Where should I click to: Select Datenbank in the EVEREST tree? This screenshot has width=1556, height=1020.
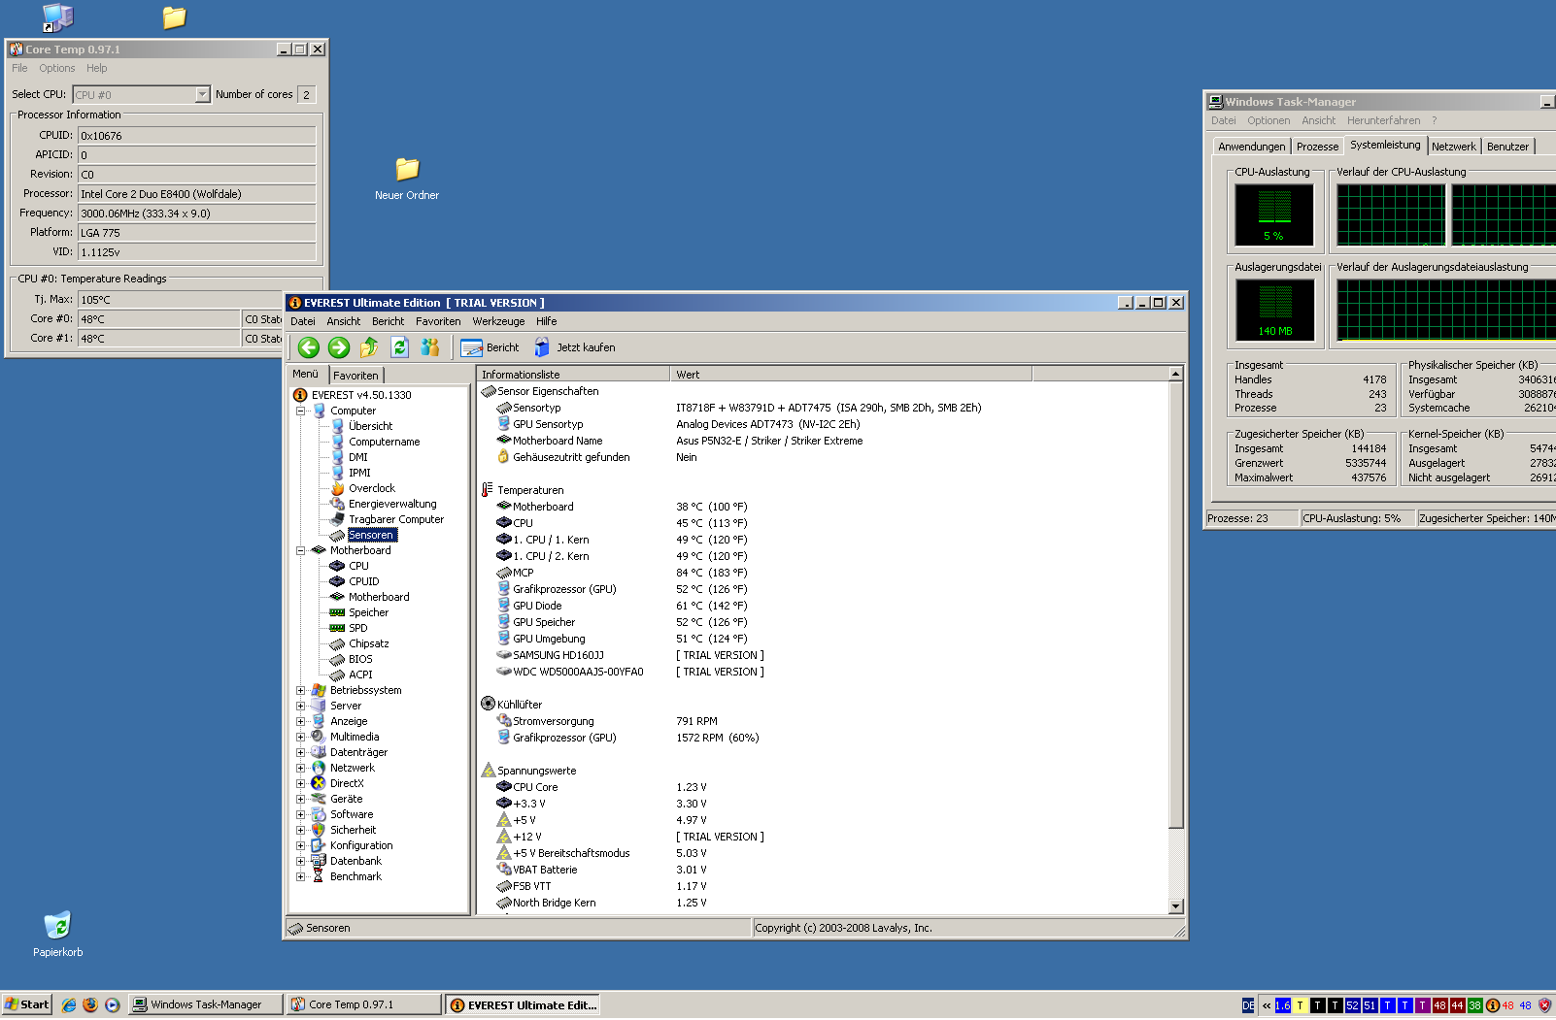(x=355, y=861)
